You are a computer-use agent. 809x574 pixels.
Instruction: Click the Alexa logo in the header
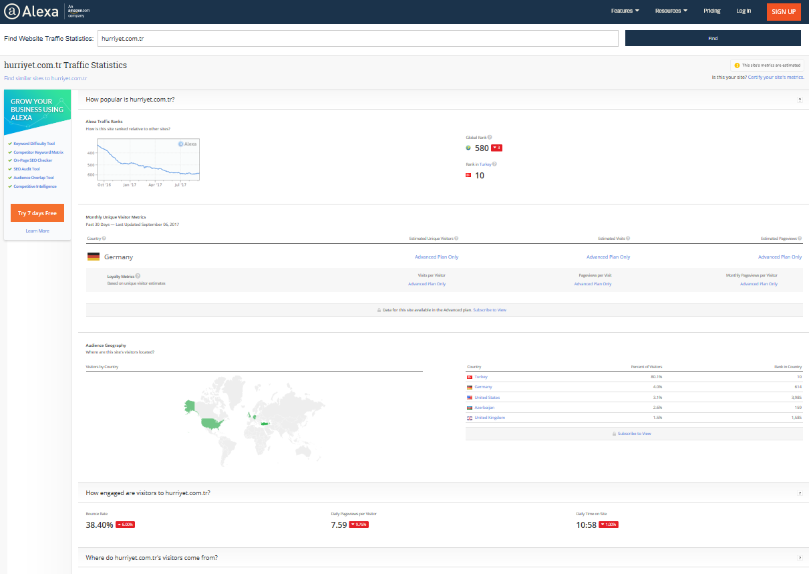[x=31, y=11]
